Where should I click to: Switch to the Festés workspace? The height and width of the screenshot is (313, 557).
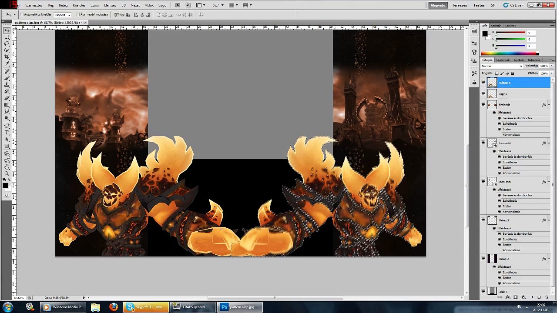click(479, 5)
